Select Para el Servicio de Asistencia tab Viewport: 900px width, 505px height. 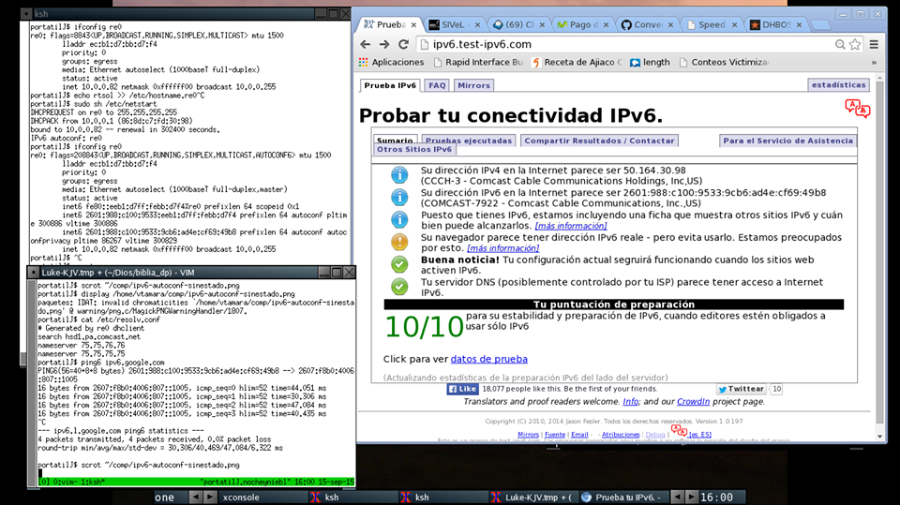click(x=788, y=140)
